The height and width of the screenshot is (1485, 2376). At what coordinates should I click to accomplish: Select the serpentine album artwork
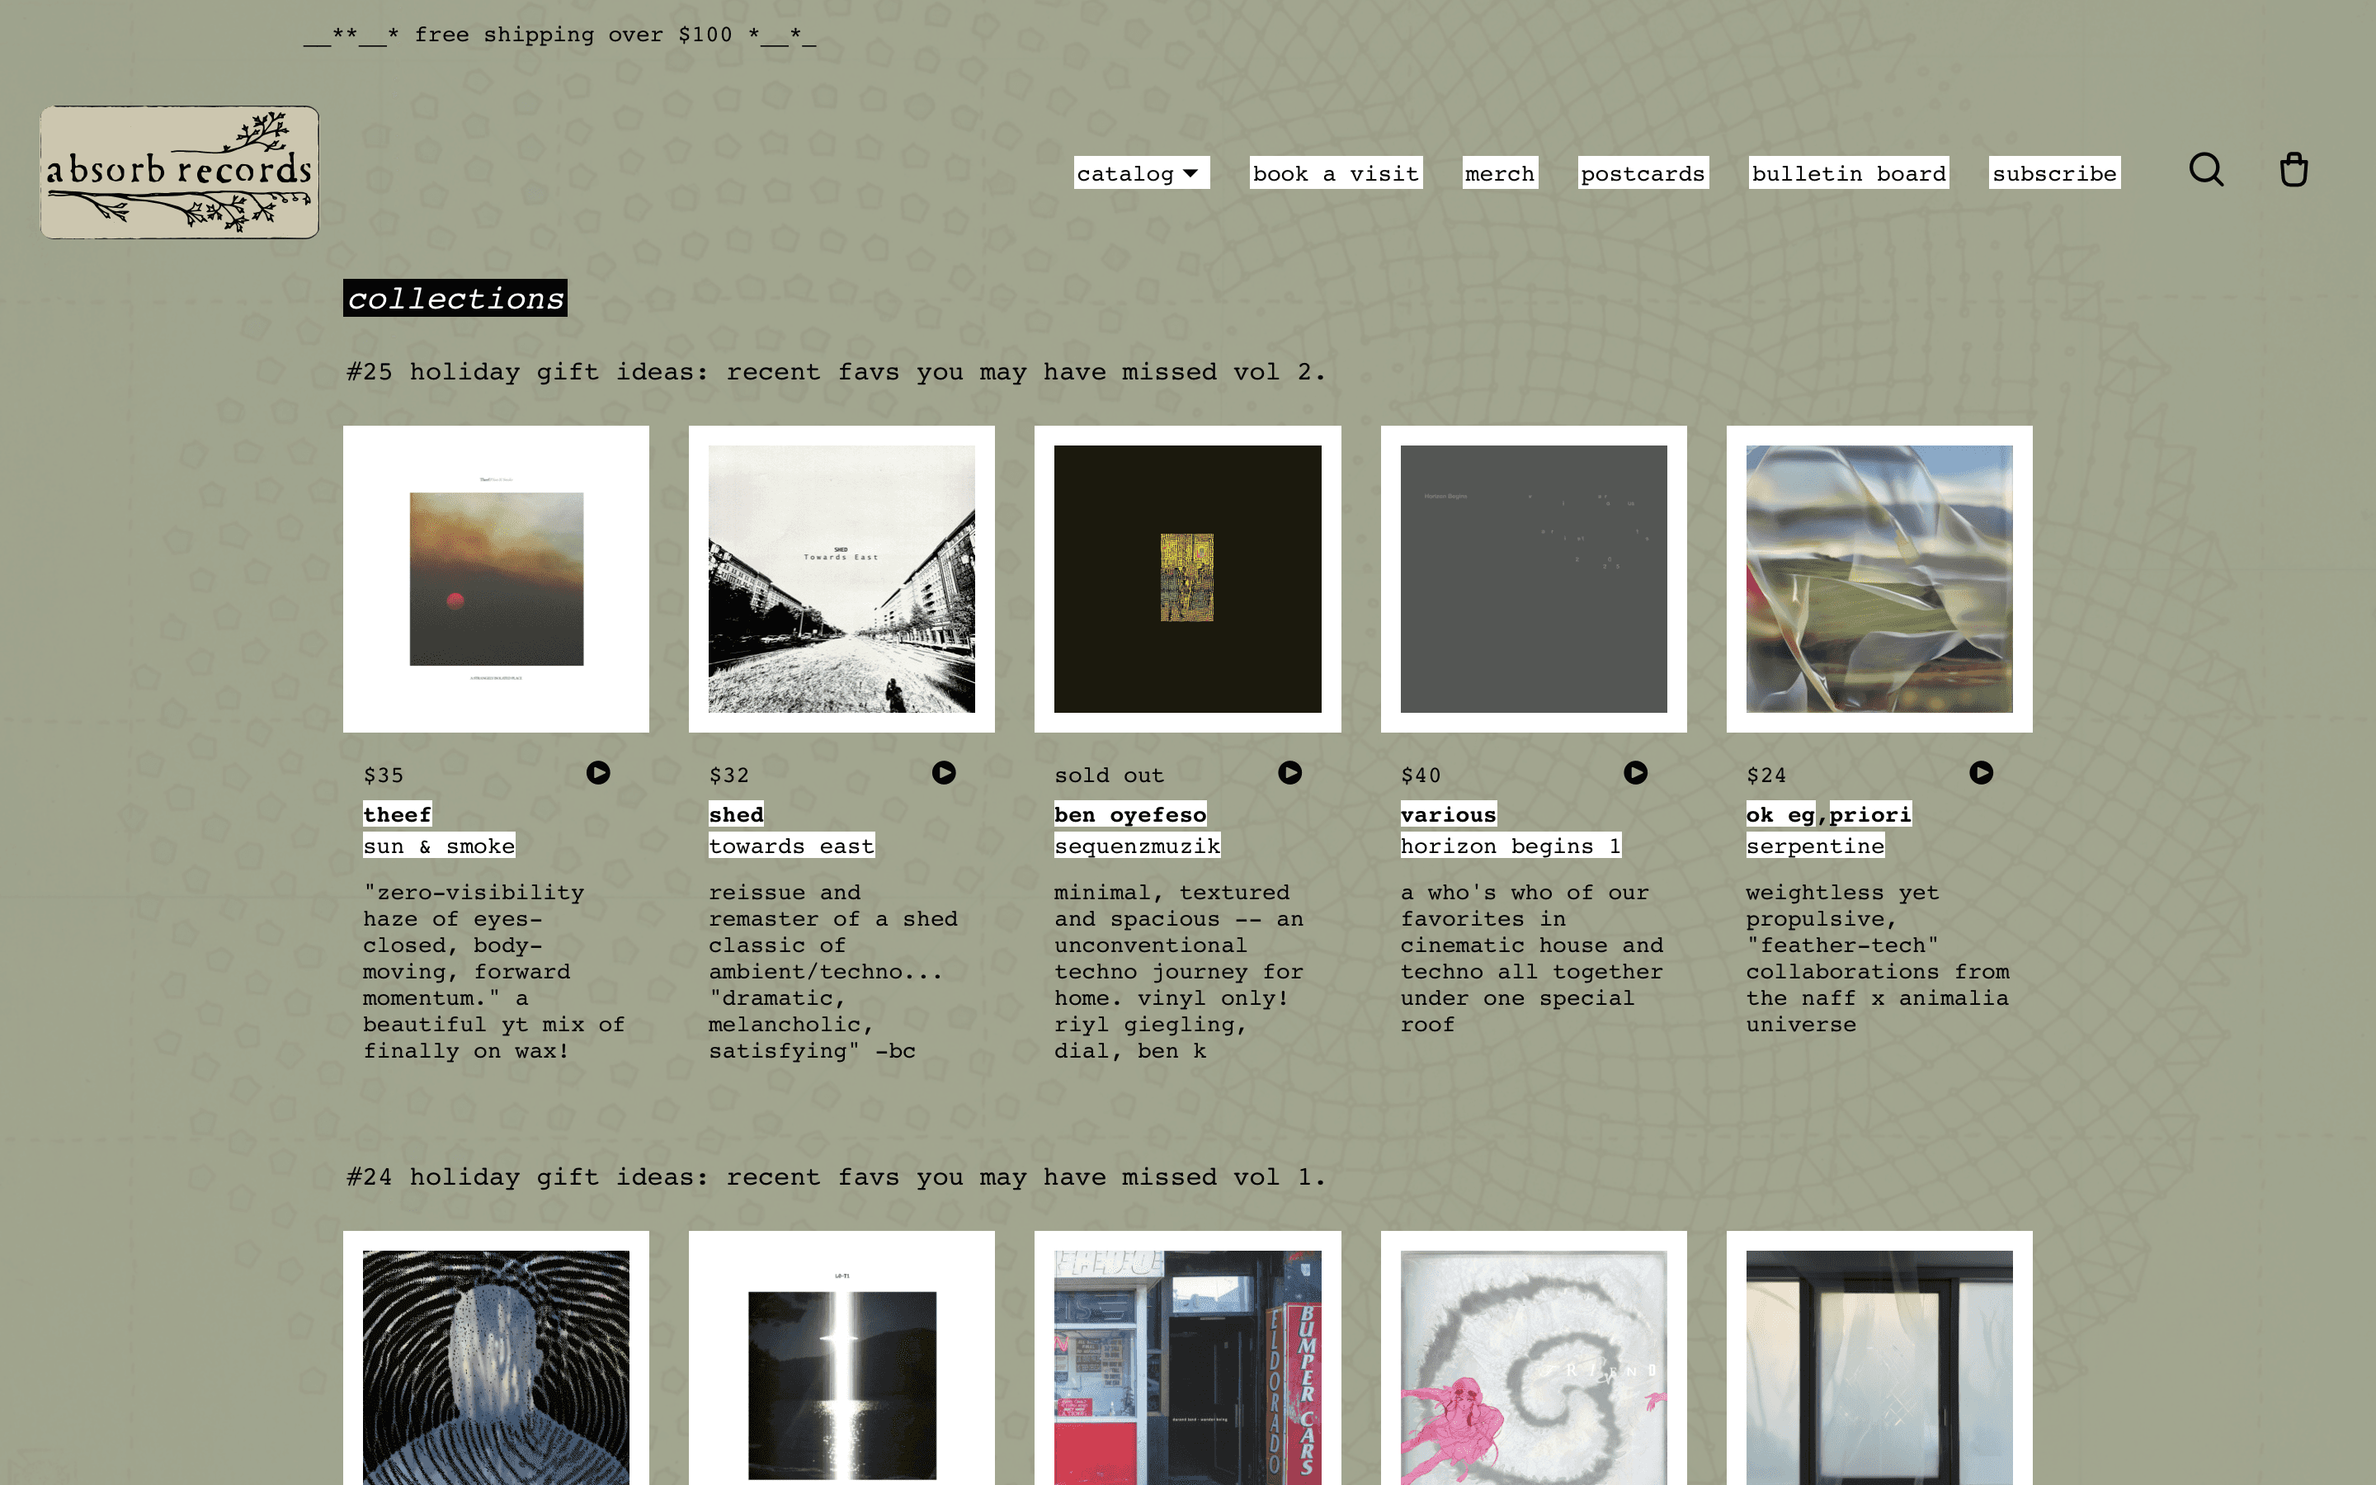pos(1879,578)
